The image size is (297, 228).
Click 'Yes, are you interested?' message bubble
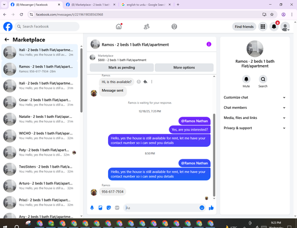coord(189,130)
